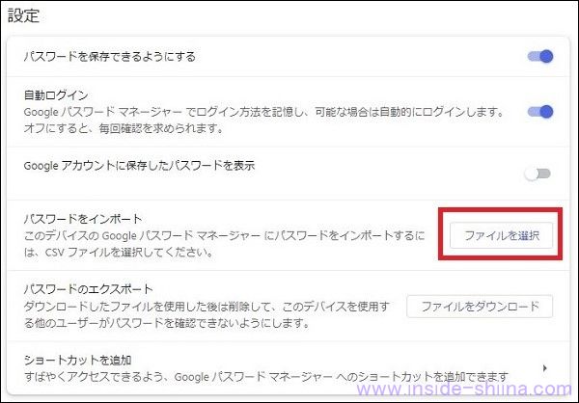Click すばやくアクセスできるよう shortcut description
This screenshot has width=579, height=403.
[x=266, y=377]
